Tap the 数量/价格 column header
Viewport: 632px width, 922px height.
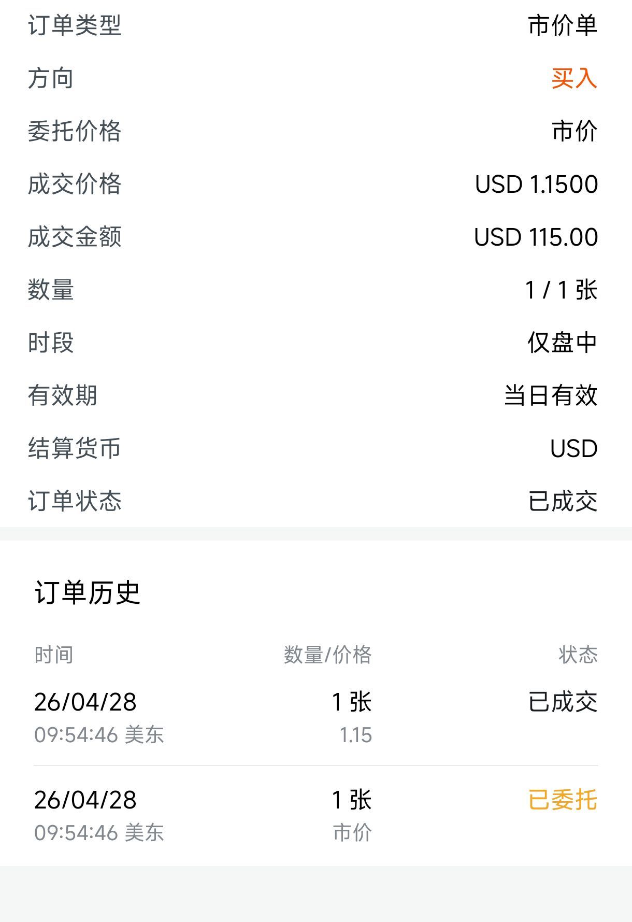coord(327,655)
